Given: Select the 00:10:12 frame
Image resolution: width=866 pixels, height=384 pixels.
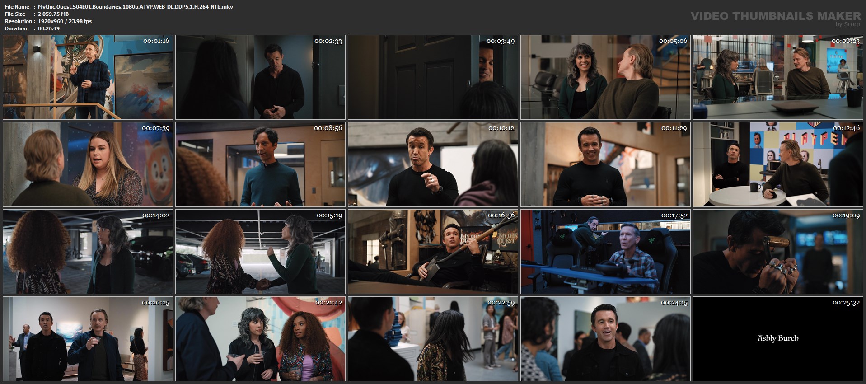Looking at the screenshot, I should click(x=433, y=164).
